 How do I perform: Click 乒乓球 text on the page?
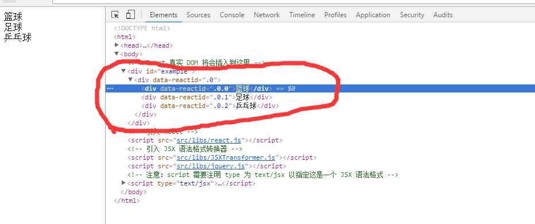(x=18, y=37)
